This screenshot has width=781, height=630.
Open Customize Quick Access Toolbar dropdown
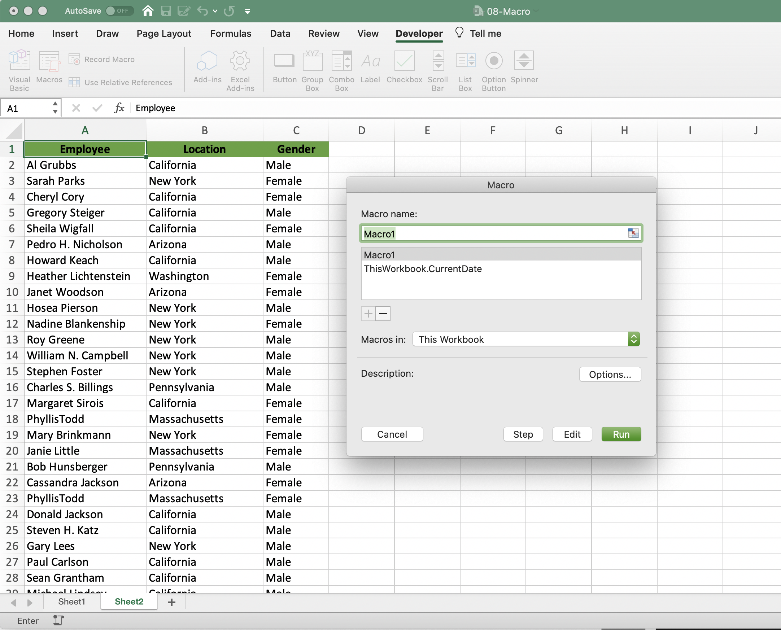[x=248, y=12]
